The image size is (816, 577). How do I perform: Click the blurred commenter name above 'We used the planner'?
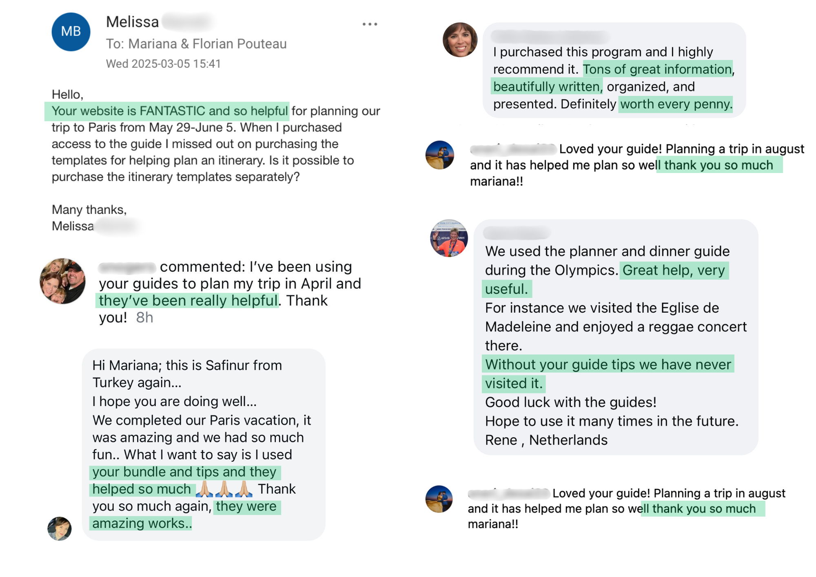[517, 233]
